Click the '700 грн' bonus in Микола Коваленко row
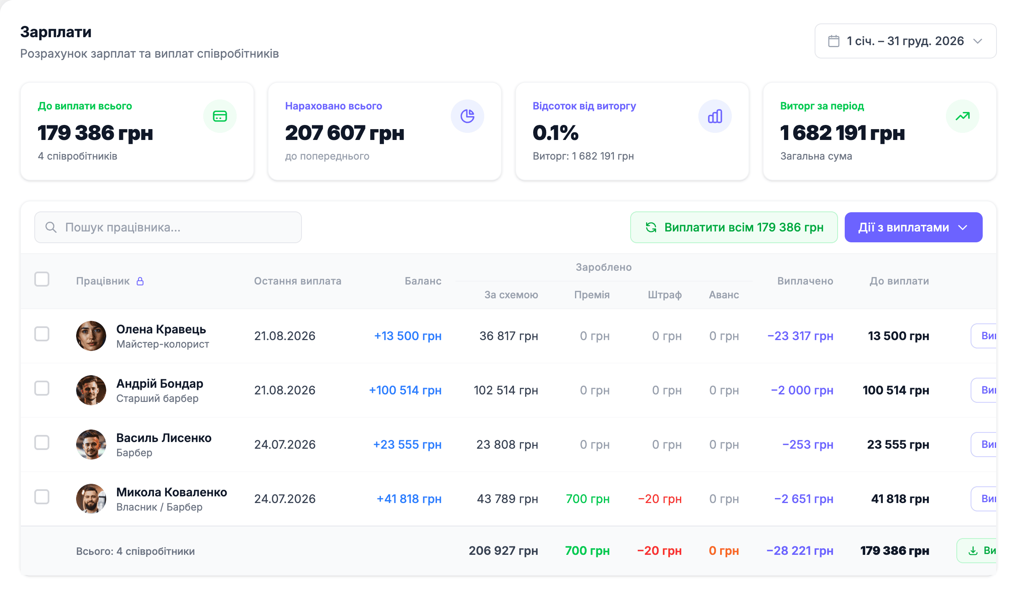 tap(588, 499)
